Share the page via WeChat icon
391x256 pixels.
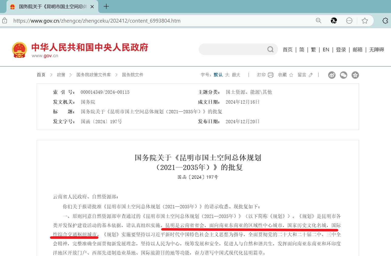pyautogui.click(x=343, y=75)
